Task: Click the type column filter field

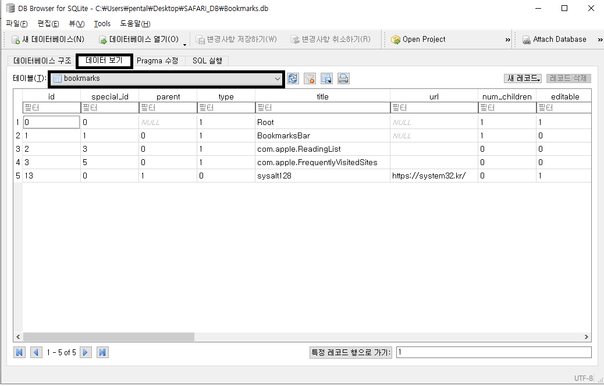Action: tap(226, 108)
